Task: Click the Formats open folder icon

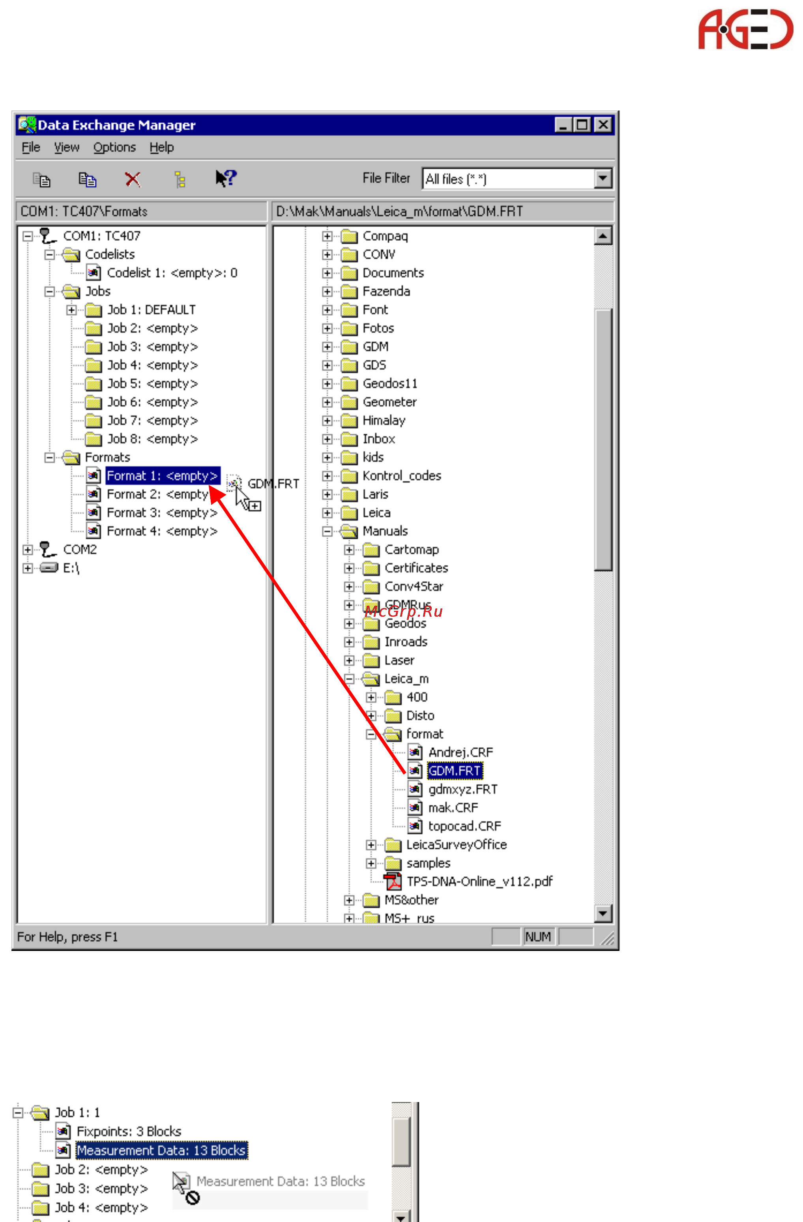Action: [71, 457]
